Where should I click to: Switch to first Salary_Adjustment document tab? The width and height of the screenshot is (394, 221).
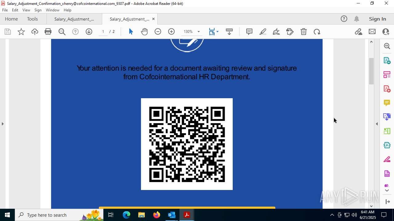pyautogui.click(x=74, y=19)
